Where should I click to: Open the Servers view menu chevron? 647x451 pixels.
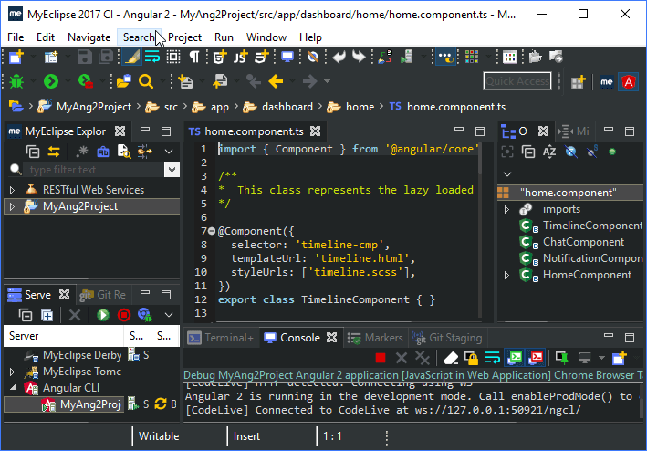[169, 315]
